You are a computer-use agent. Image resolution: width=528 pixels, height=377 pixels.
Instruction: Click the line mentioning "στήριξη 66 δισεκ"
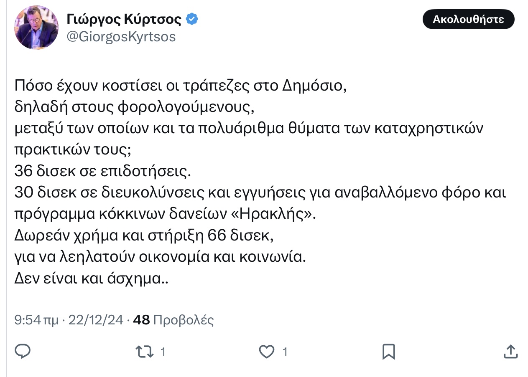(x=143, y=236)
